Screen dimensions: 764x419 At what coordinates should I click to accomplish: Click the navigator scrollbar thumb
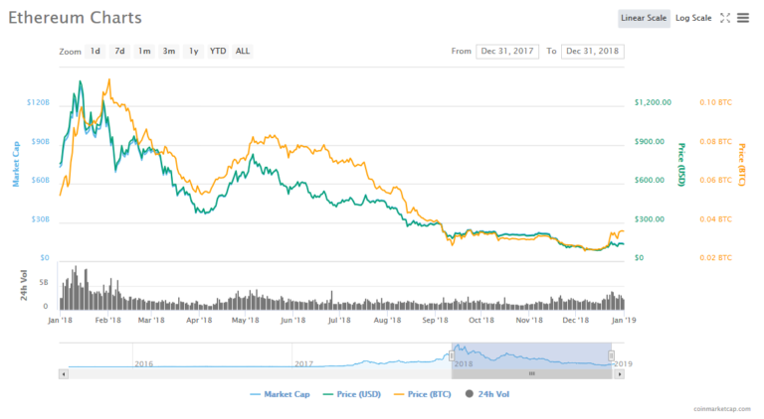coord(531,373)
